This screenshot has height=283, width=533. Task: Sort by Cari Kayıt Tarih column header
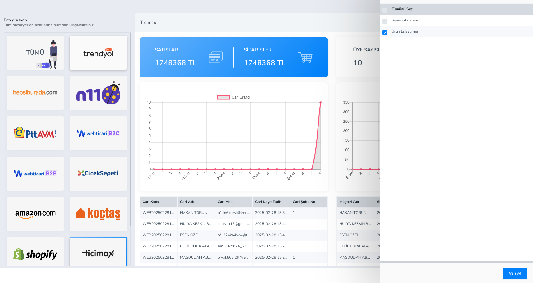pyautogui.click(x=268, y=202)
